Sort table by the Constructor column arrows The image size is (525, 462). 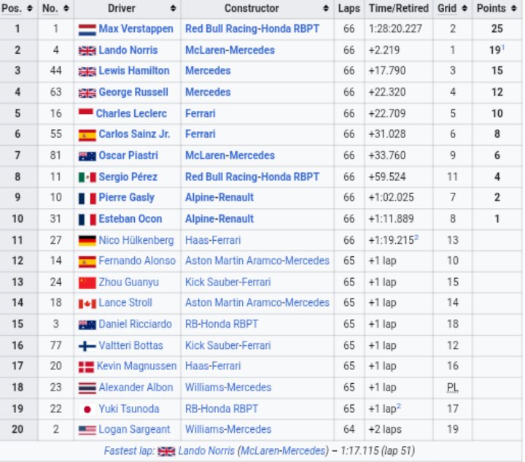click(x=326, y=8)
